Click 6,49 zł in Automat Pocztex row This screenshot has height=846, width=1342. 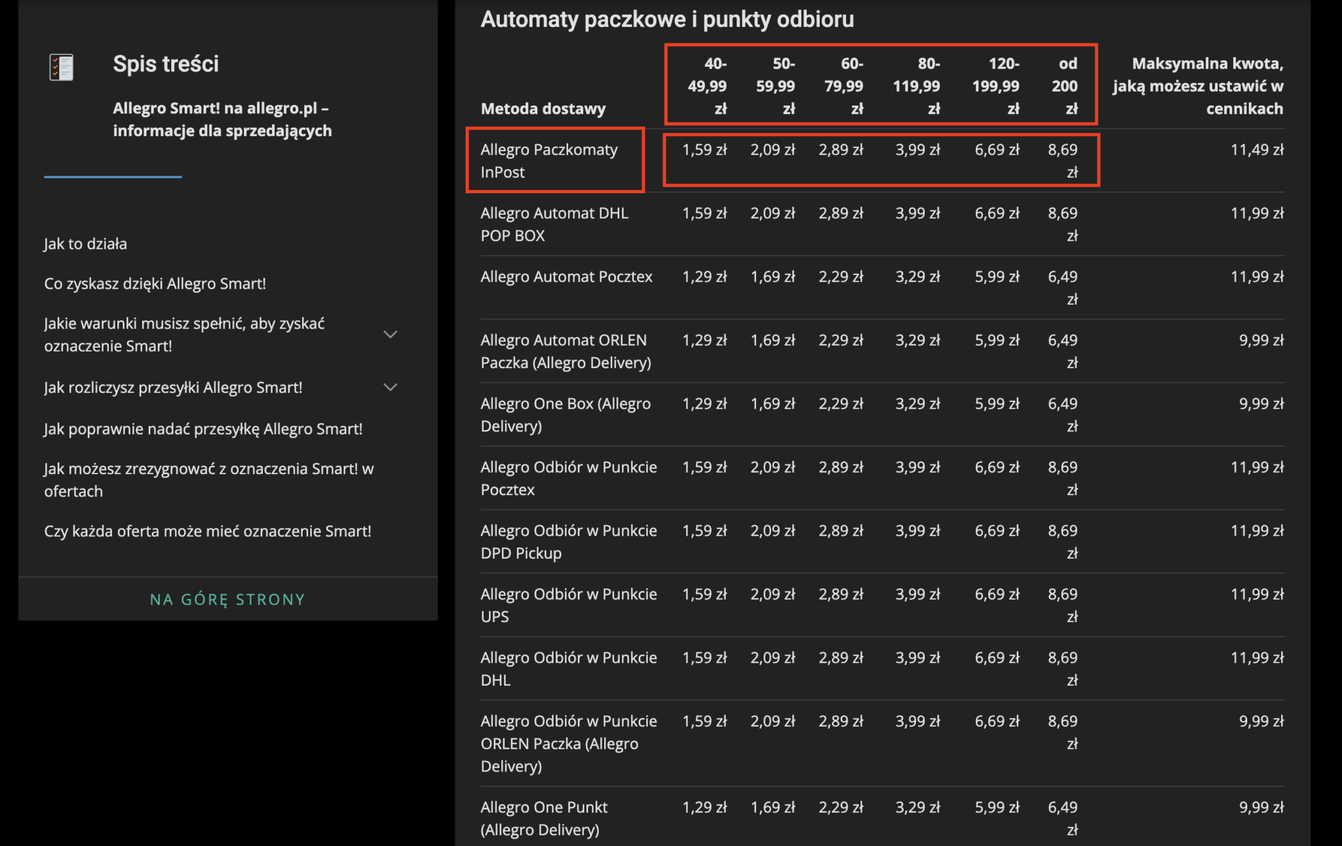click(x=1063, y=287)
